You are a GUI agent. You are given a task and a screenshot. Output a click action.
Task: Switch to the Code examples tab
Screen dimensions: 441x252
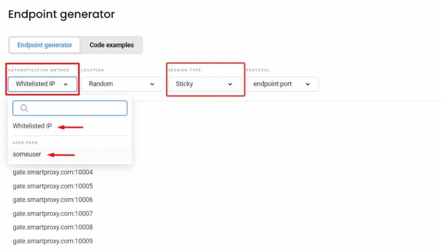pos(112,45)
